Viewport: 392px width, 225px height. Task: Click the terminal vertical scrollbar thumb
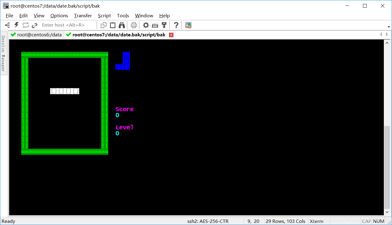pos(387,167)
